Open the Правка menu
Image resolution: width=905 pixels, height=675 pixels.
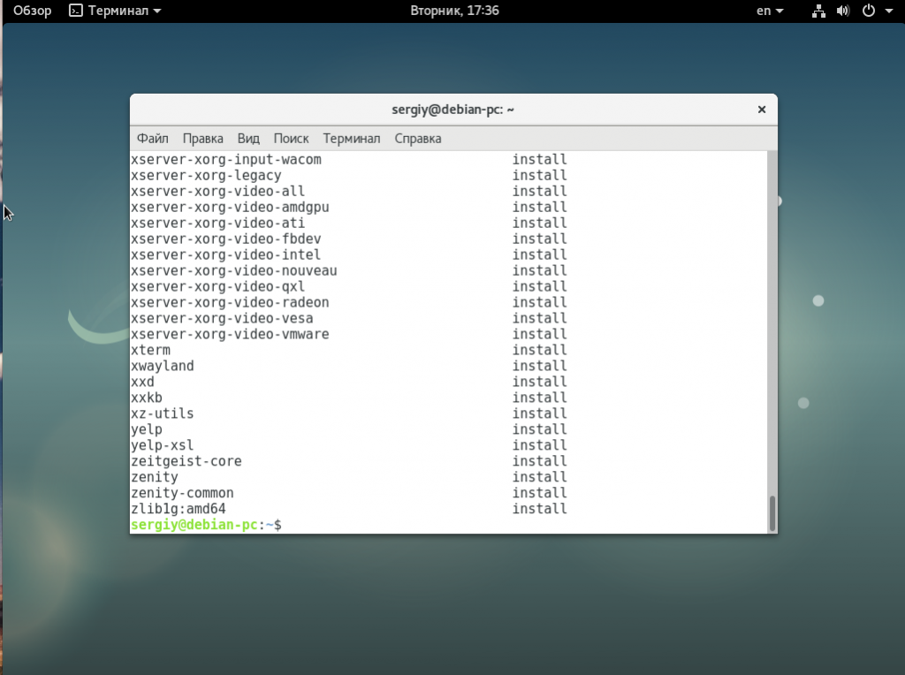point(202,139)
